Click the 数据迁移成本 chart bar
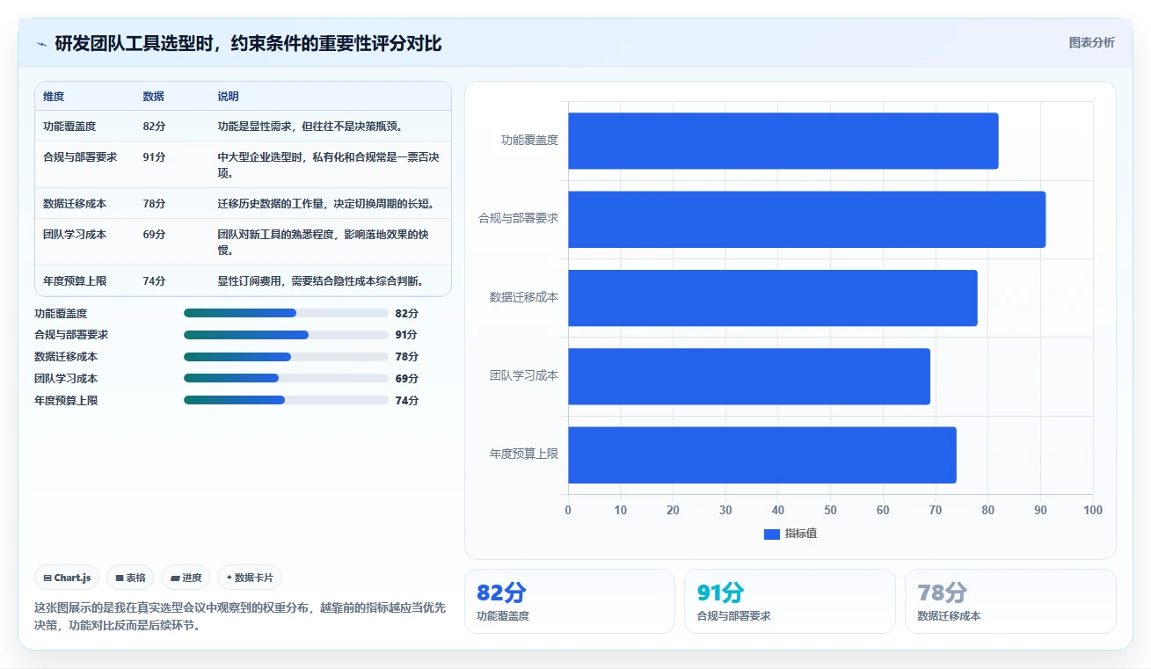The width and height of the screenshot is (1151, 669). (x=772, y=298)
